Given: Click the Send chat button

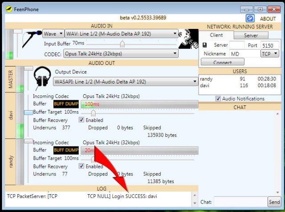Looking at the screenshot, I should coord(274,202).
